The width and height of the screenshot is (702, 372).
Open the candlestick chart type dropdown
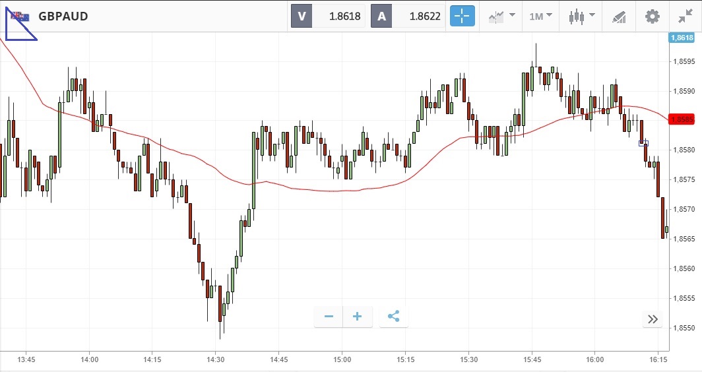[x=581, y=16]
